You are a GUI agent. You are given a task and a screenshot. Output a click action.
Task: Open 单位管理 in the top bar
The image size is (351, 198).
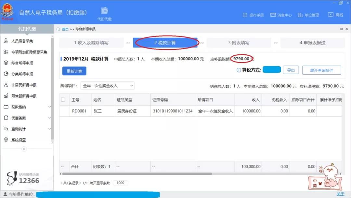coord(308,15)
